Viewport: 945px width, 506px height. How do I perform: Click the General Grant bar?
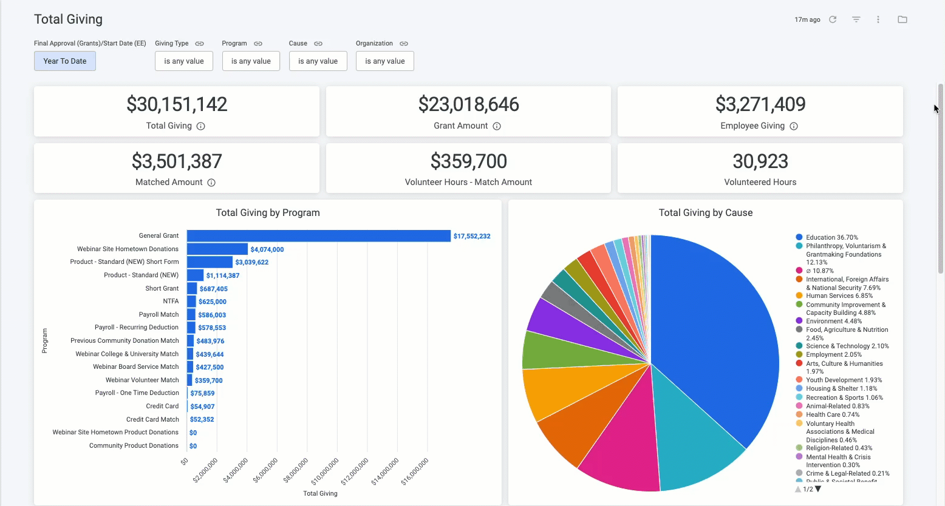tap(319, 236)
